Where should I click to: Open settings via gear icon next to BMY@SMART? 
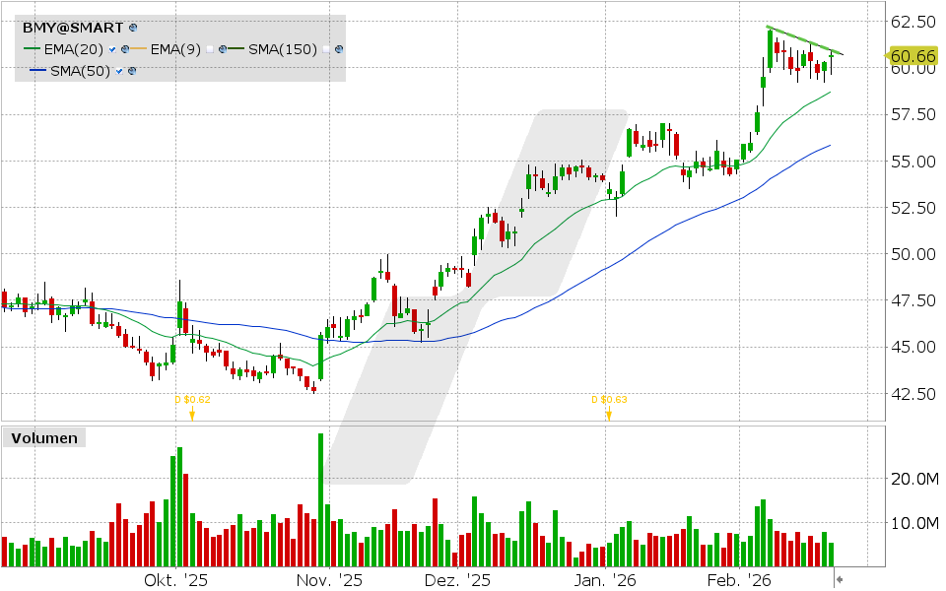pyautogui.click(x=132, y=28)
